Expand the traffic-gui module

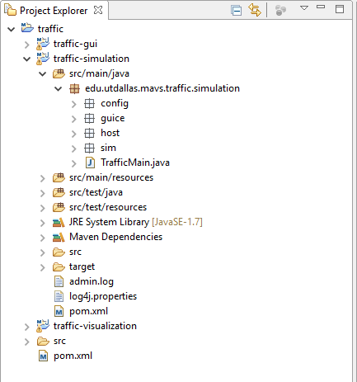[x=27, y=44]
